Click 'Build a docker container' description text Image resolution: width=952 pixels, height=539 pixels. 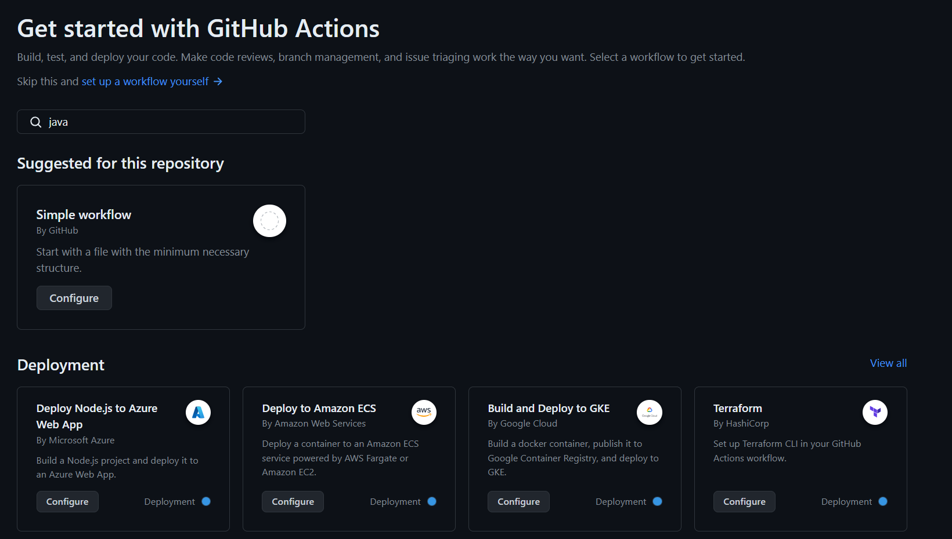coord(573,458)
